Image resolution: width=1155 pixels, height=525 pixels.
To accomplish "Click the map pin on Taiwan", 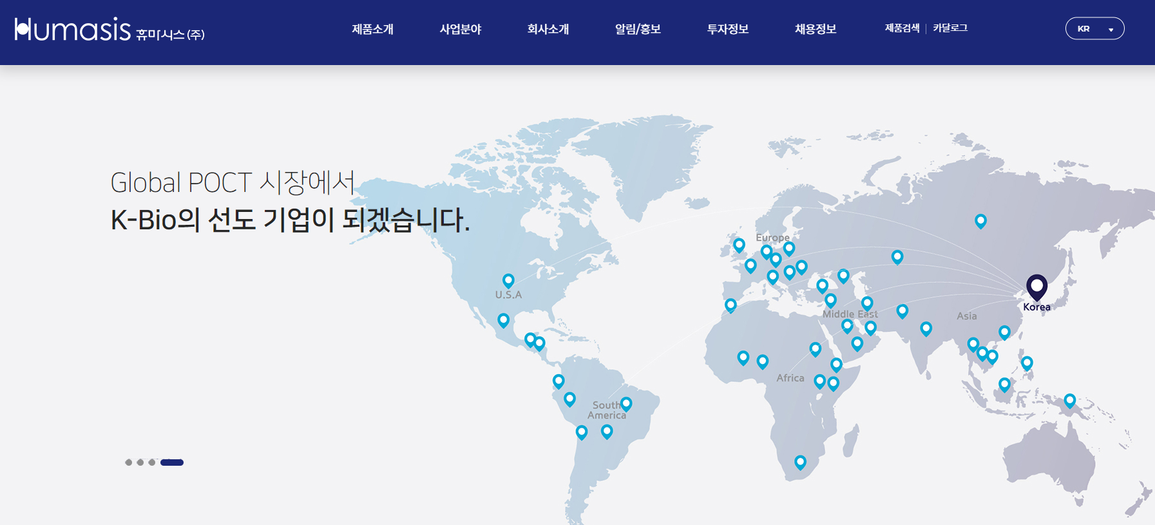I will point(1004,332).
